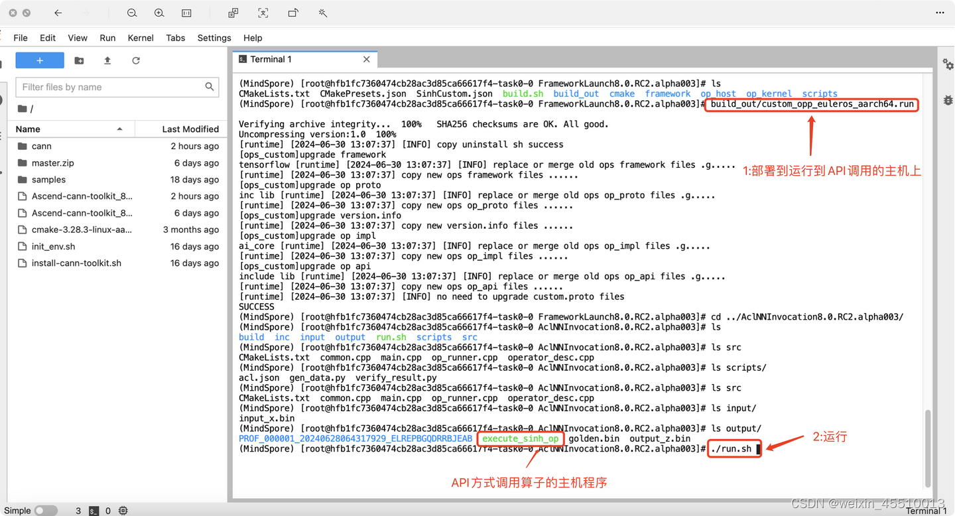955x516 pixels.
Task: Click the translate image icon in top toolbar
Action: (233, 13)
